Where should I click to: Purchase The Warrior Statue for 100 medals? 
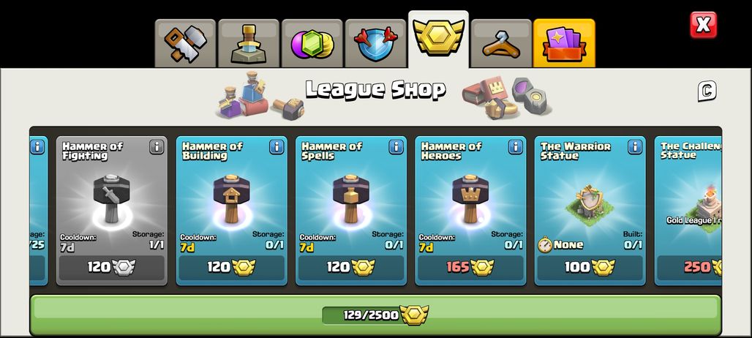coord(590,268)
